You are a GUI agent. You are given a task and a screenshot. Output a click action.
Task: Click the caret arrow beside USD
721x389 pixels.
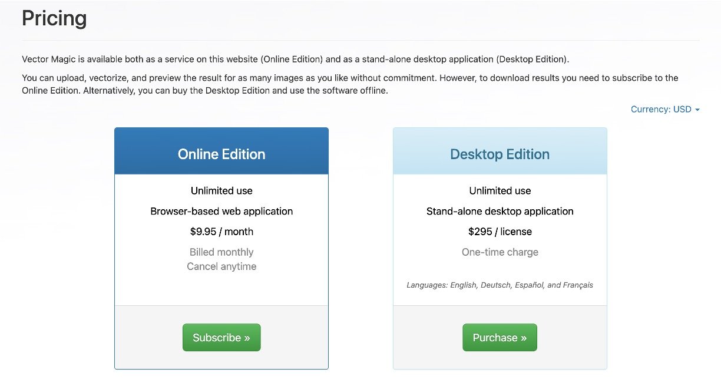coord(697,110)
